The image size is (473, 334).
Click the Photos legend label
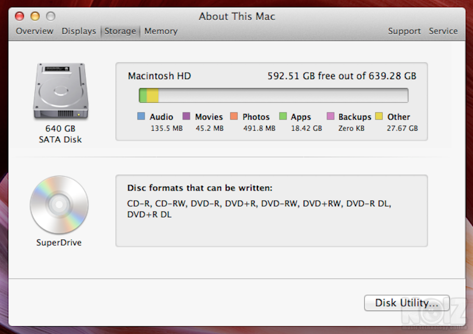coord(256,117)
